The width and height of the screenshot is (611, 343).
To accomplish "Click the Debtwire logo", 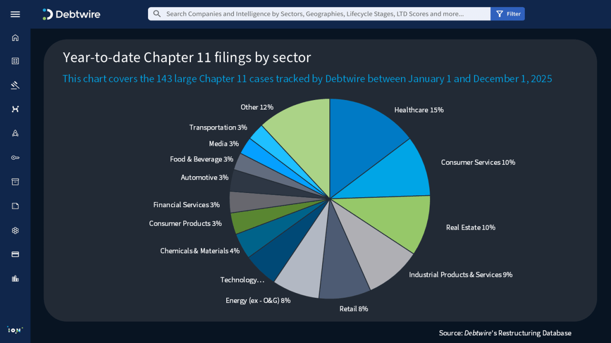I will click(x=72, y=14).
